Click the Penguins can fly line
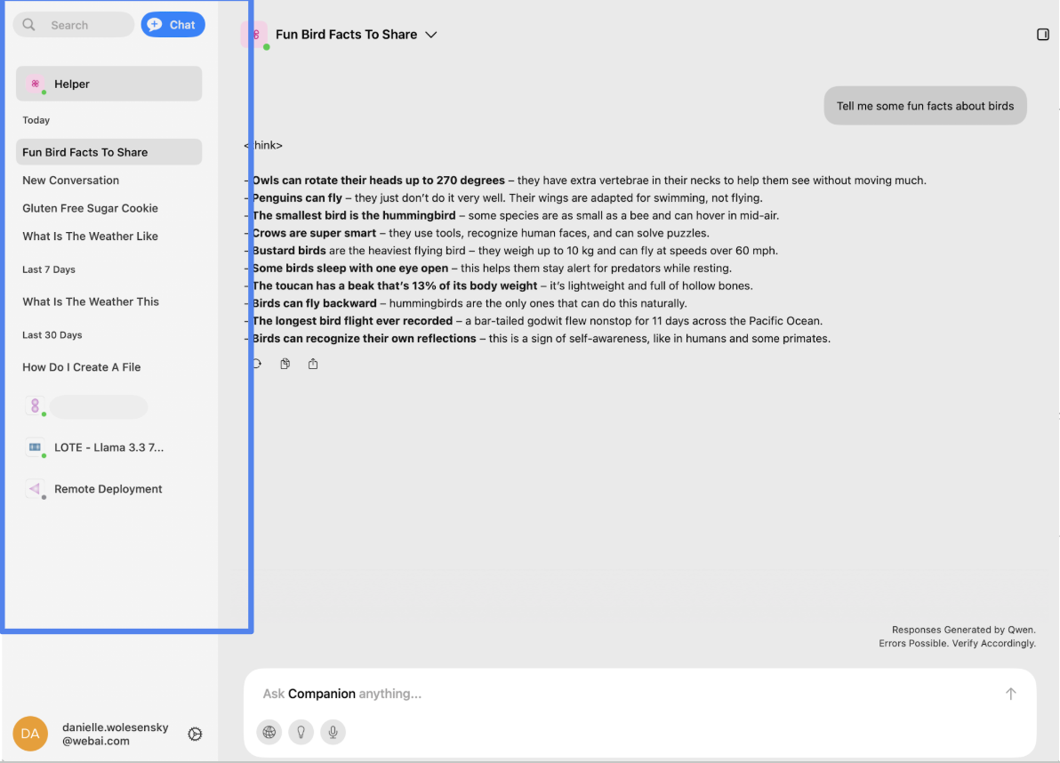1060x763 pixels. point(503,198)
